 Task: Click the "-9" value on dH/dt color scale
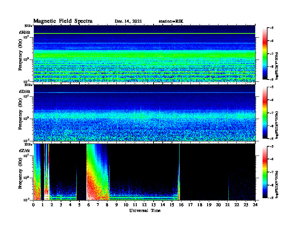272,79
